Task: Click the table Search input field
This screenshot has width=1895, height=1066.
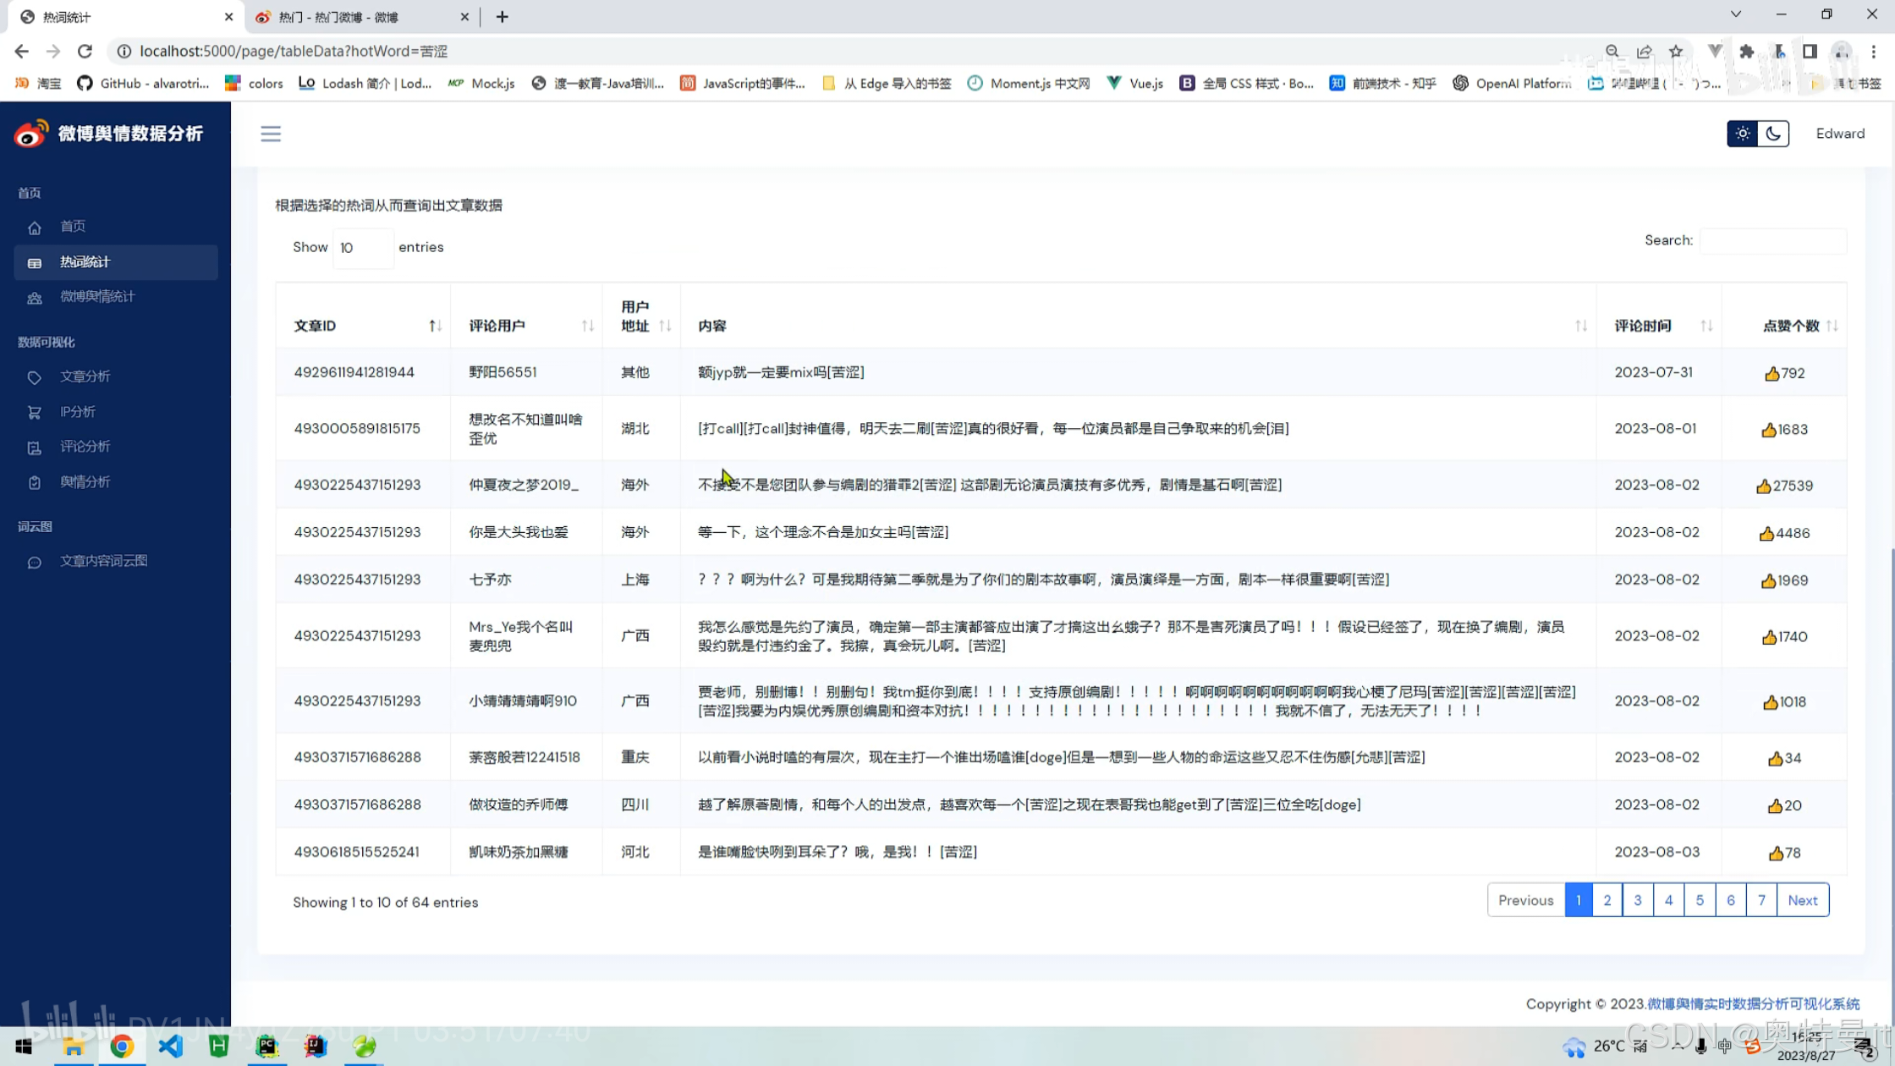Action: point(1772,240)
